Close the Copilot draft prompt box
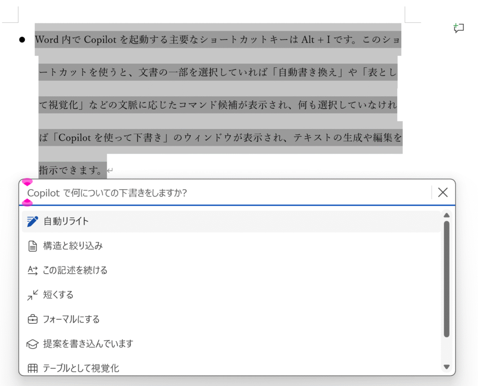This screenshot has width=479, height=386. tap(443, 192)
